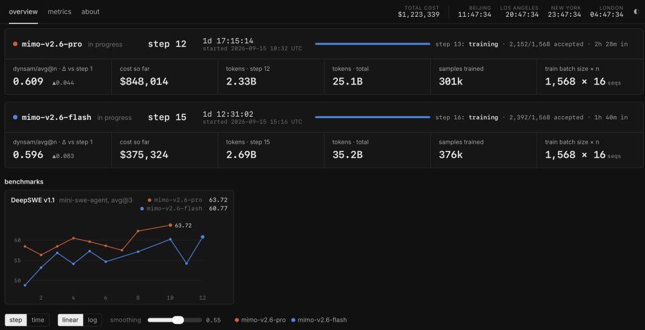Click the step 12 label
This screenshot has height=330, width=645.
point(167,44)
